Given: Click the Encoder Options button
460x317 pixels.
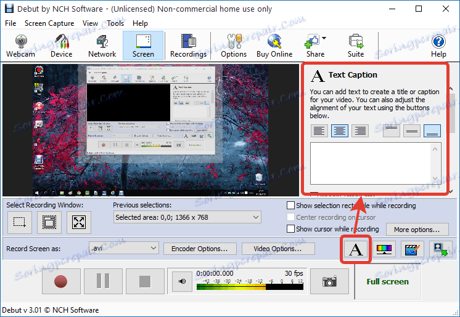Looking at the screenshot, I should pos(200,249).
